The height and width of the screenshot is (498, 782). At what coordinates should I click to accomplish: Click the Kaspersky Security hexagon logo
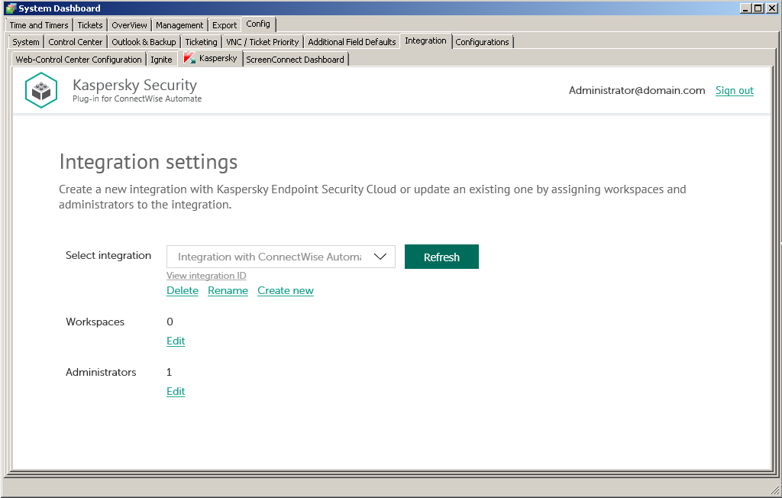point(41,90)
